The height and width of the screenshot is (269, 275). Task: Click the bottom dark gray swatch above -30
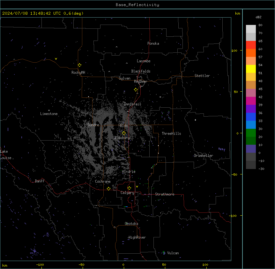tap(251, 165)
